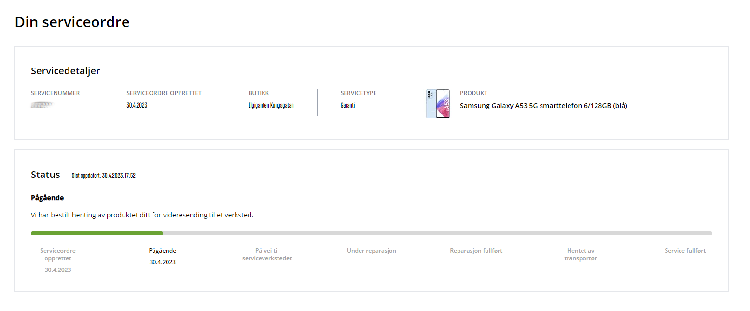Click the "Reparasjon fullført" step label

point(476,251)
